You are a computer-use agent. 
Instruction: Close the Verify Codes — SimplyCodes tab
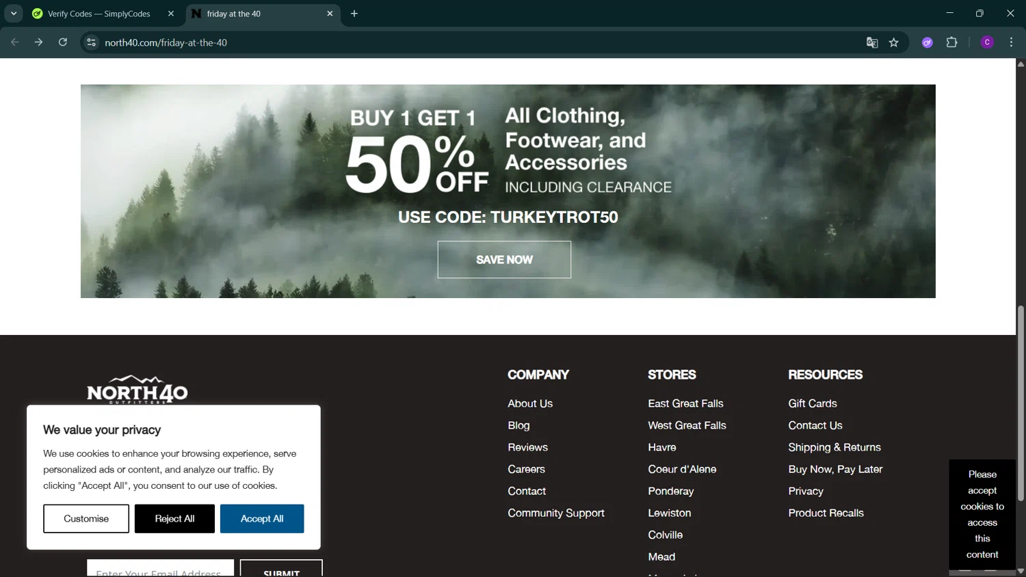point(171,14)
